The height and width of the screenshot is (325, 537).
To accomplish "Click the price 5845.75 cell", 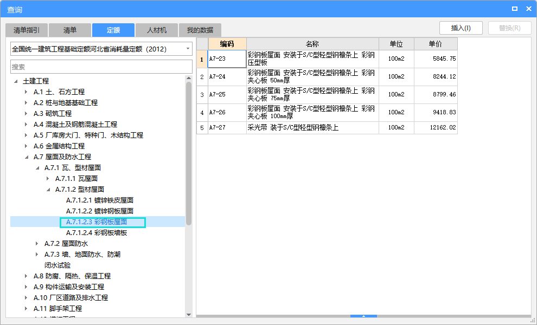I will click(436, 59).
